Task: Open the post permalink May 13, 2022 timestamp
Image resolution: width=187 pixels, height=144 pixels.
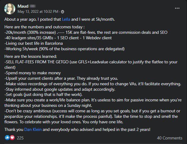Action: pos(38,12)
